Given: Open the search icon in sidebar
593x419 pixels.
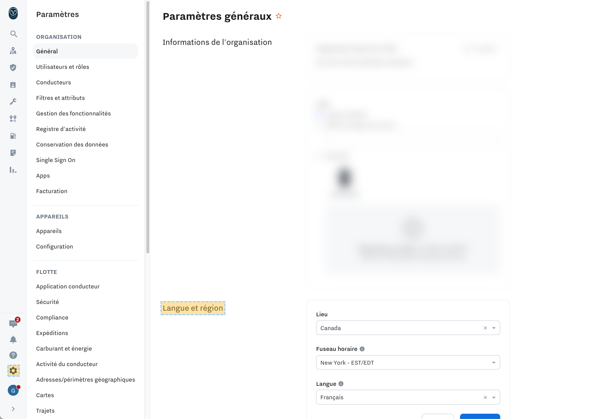Looking at the screenshot, I should tap(13, 34).
